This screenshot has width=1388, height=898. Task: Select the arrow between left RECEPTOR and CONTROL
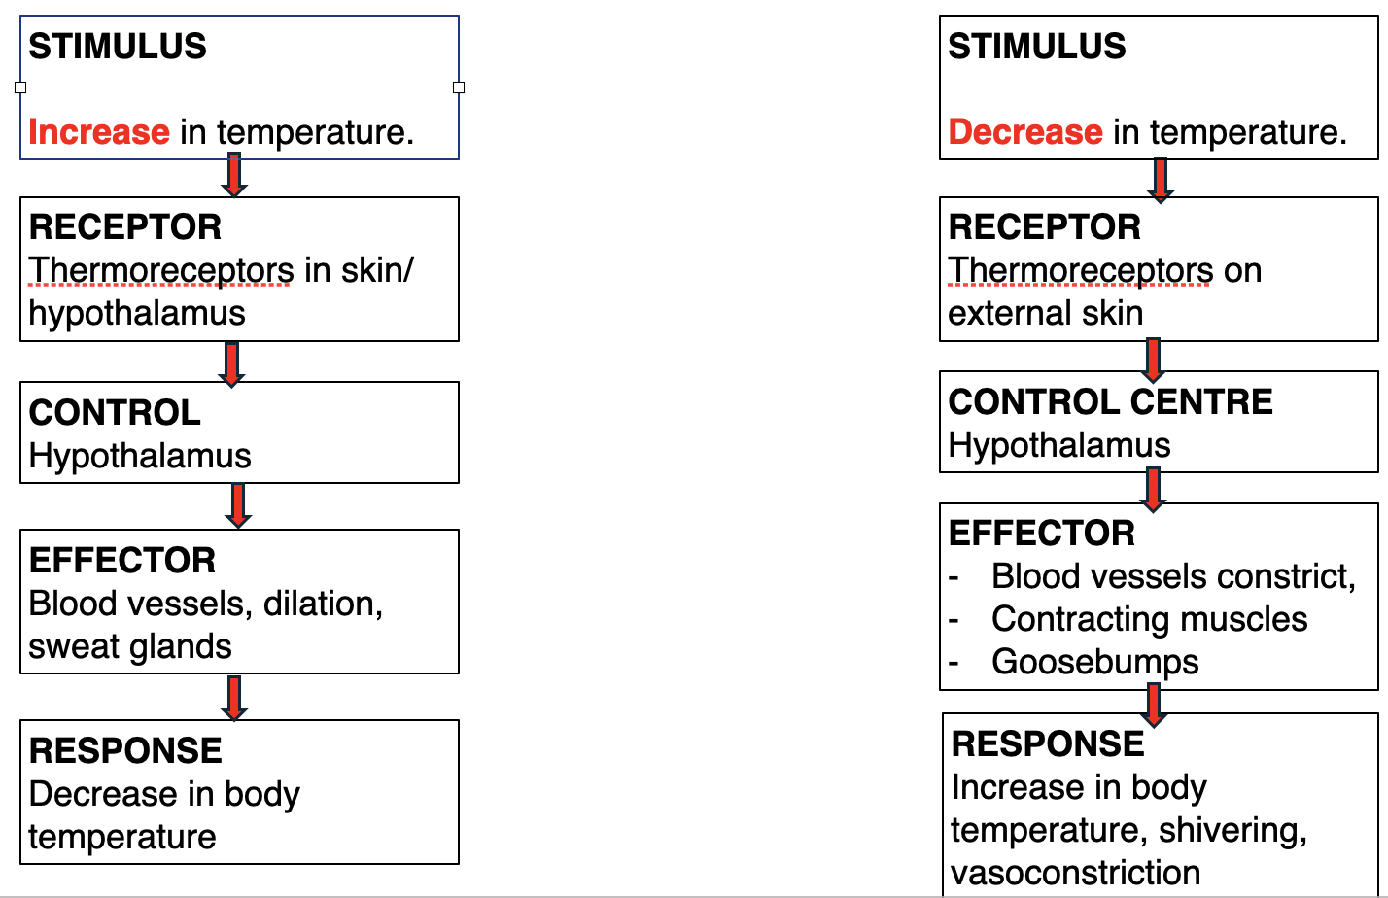click(x=231, y=363)
